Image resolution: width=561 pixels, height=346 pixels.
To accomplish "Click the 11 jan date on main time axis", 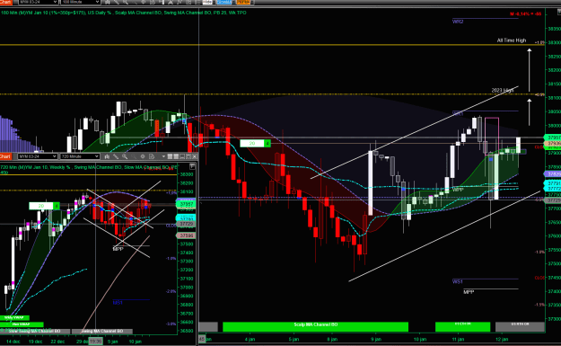I will pos(458,339).
